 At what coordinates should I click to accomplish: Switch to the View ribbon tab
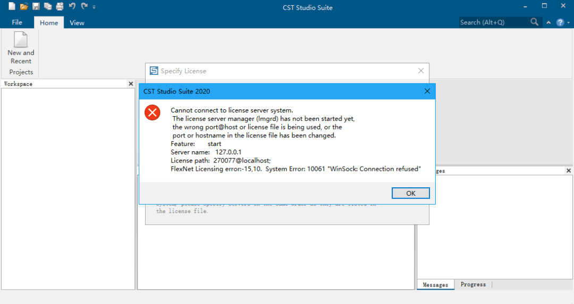pyautogui.click(x=77, y=23)
